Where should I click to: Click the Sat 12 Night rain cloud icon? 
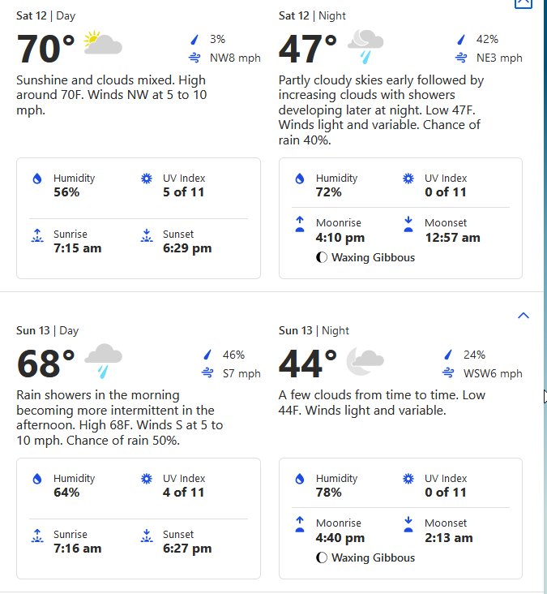pos(365,46)
